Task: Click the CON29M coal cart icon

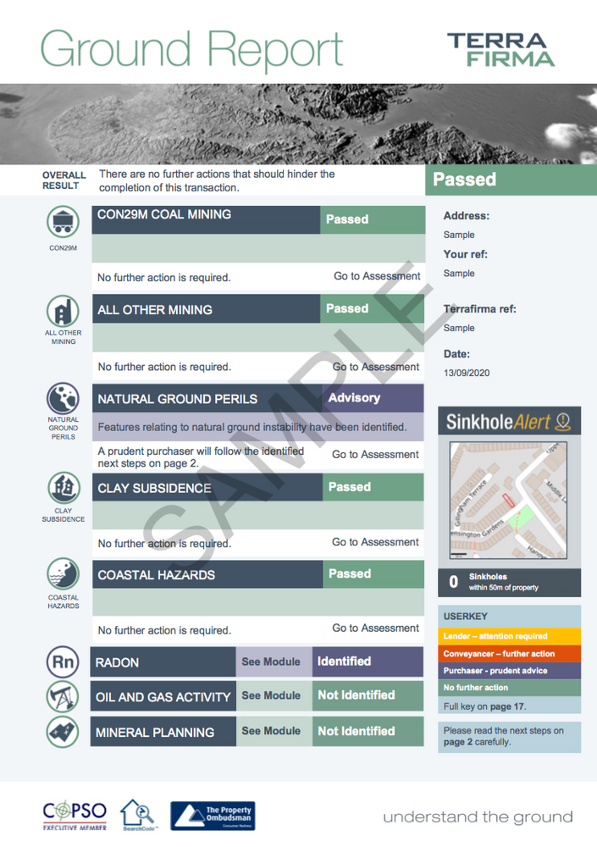Action: click(63, 222)
